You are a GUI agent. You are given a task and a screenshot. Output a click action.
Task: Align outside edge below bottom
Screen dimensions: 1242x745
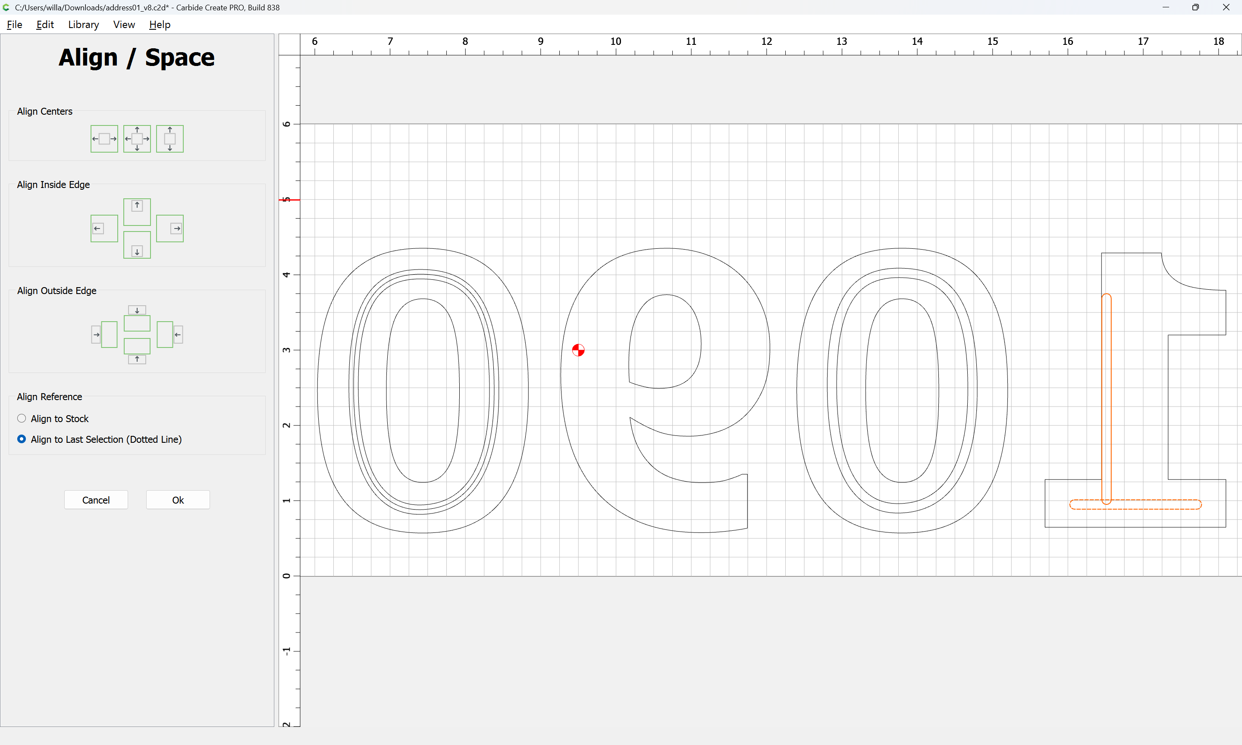pos(137,351)
